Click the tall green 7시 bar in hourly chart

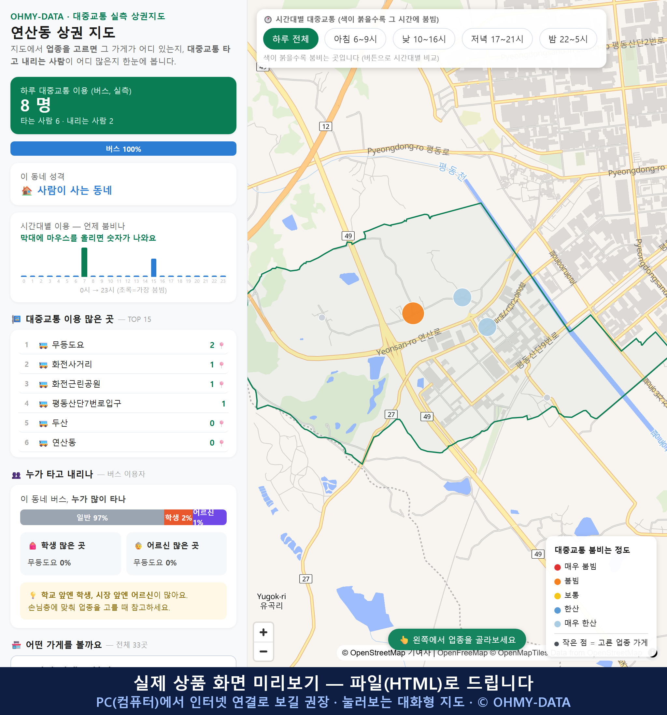point(84,262)
